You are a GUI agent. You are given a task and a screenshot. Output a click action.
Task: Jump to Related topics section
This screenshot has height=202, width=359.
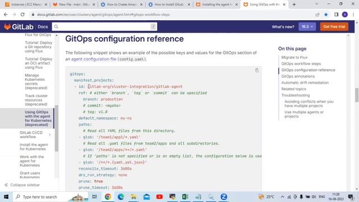[293, 89]
